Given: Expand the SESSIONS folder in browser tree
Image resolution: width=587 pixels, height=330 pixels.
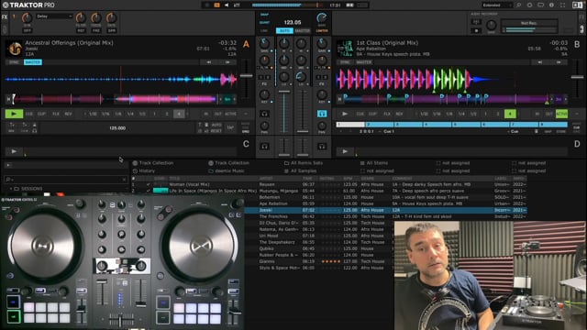Looking at the screenshot, I should coord(11,189).
